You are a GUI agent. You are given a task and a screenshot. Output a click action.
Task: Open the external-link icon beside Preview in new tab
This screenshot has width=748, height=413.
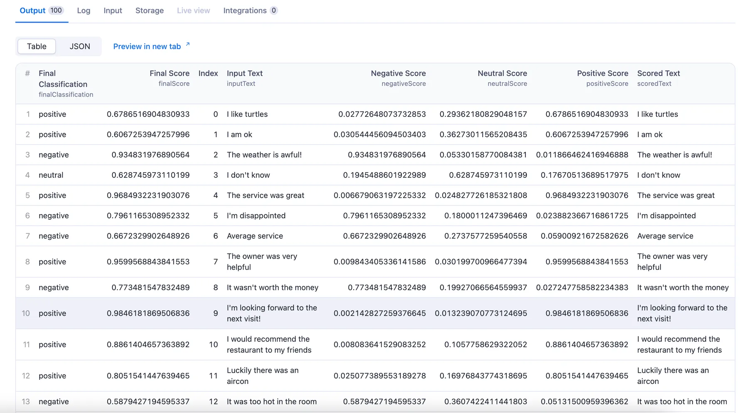[x=188, y=44]
